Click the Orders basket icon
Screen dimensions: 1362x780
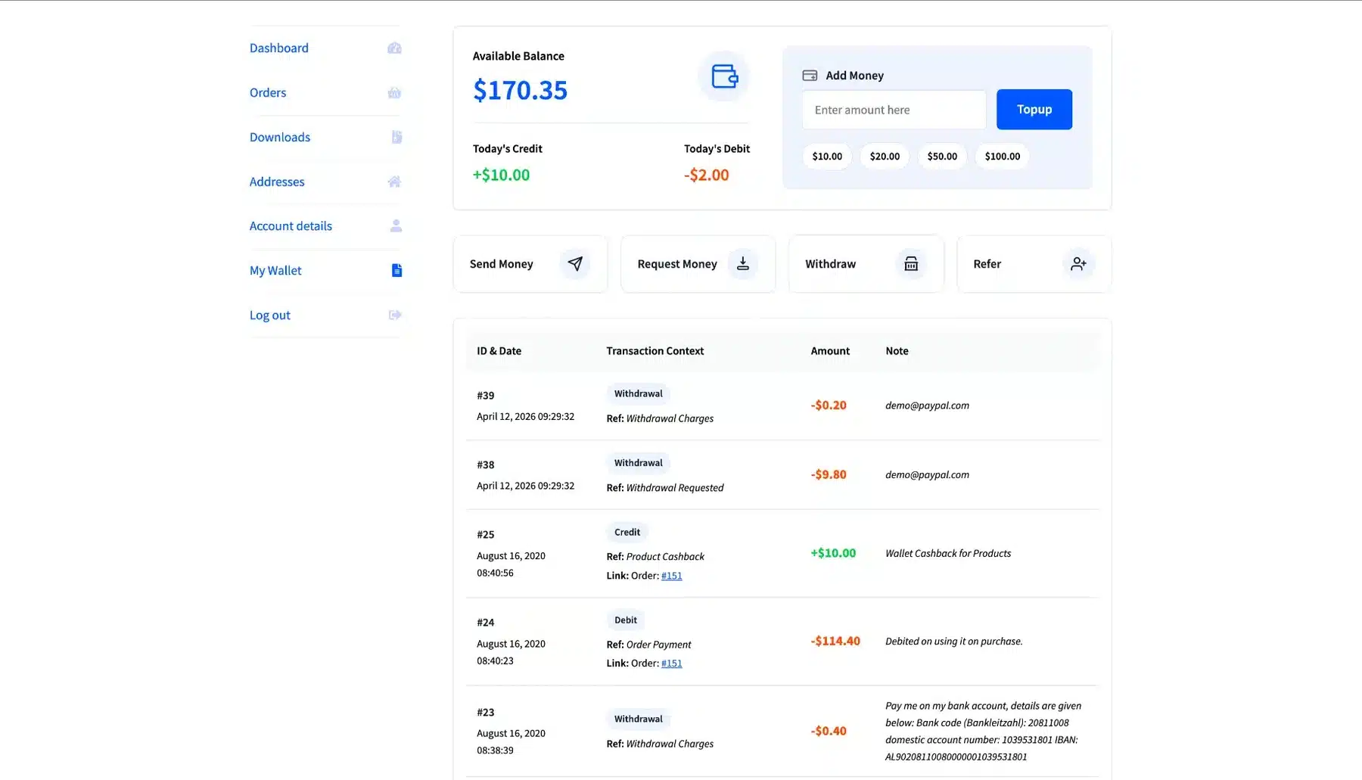tap(394, 92)
